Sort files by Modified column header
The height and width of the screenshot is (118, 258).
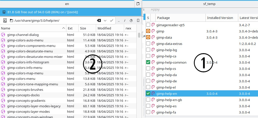point(110,28)
